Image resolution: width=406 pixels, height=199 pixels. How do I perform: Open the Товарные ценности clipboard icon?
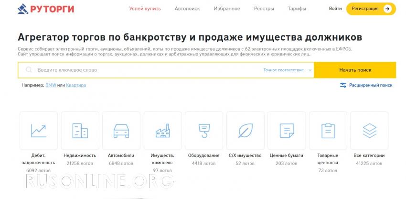pyautogui.click(x=328, y=131)
